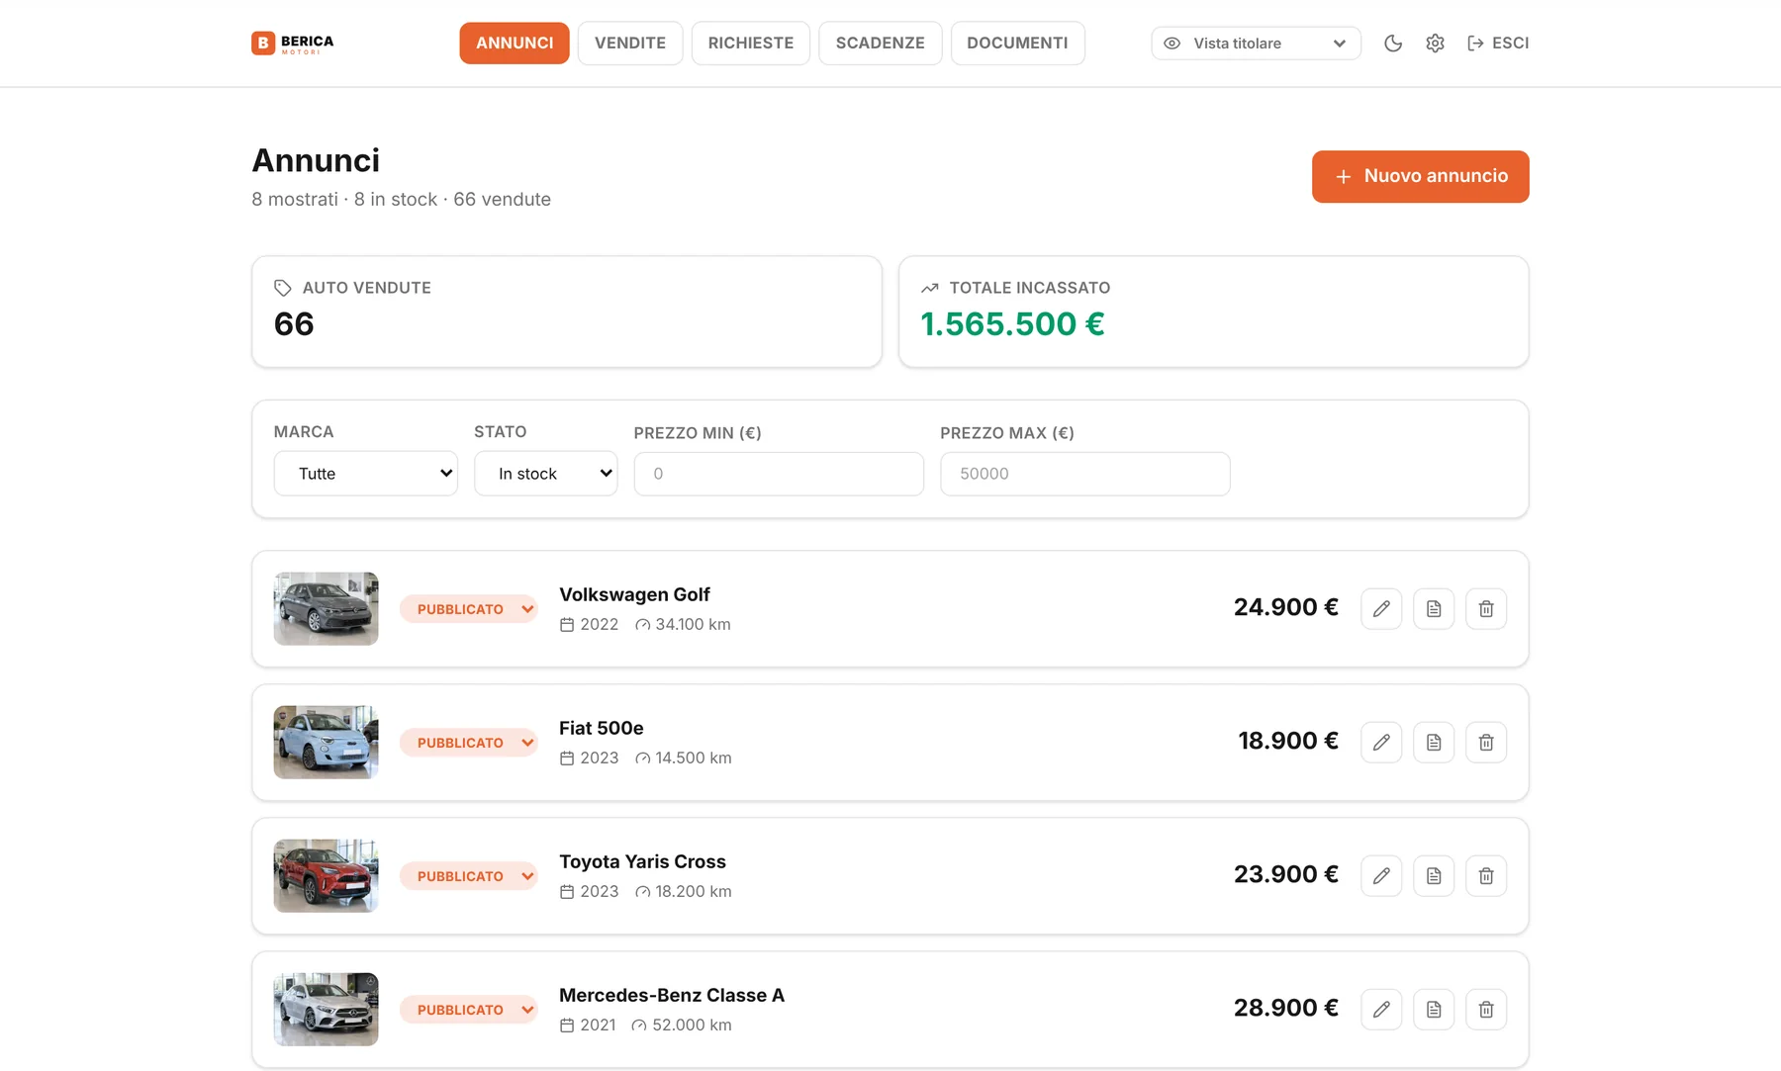
Task: Create a Nuovo annuncio
Action: point(1421,176)
